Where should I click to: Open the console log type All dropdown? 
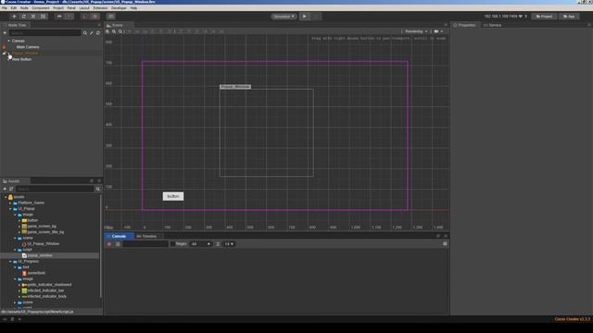coord(201,244)
